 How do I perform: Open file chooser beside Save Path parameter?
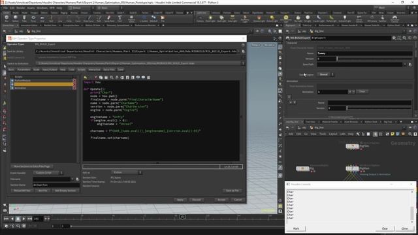410,65
